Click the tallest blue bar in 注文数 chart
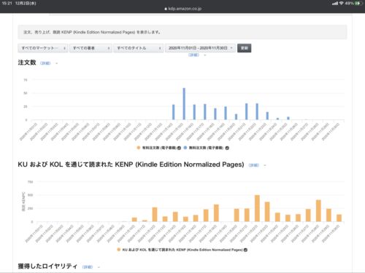The width and height of the screenshot is (365, 273). click(x=184, y=104)
